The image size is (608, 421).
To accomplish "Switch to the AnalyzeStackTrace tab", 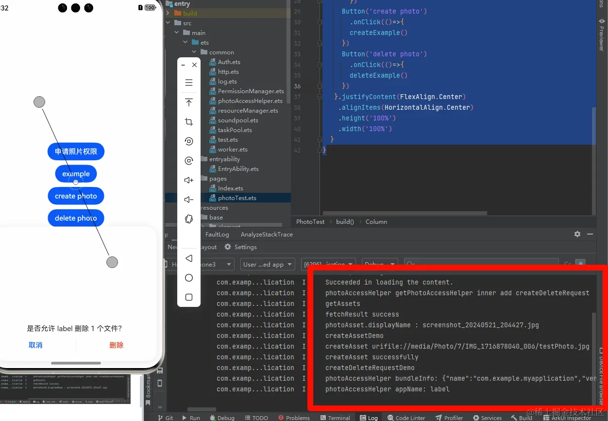I will (x=267, y=234).
